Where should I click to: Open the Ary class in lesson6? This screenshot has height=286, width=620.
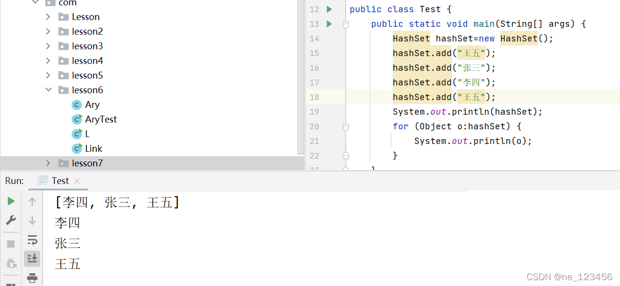(x=92, y=104)
